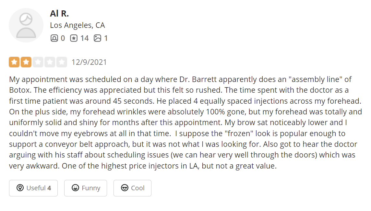Click the review count number 14

pyautogui.click(x=84, y=38)
